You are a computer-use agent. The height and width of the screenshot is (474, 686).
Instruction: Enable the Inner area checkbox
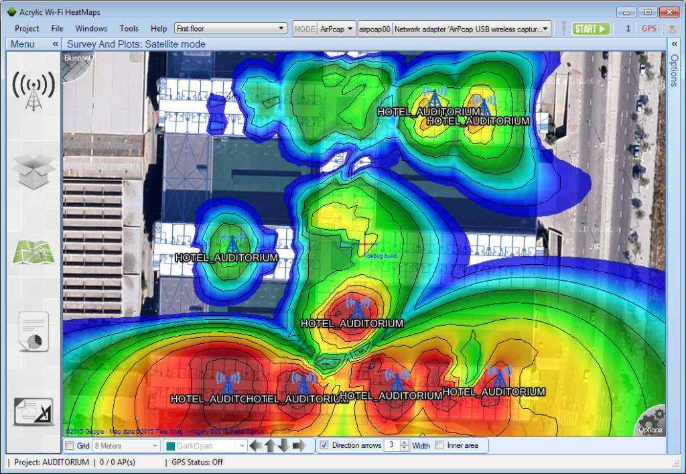pyautogui.click(x=438, y=445)
